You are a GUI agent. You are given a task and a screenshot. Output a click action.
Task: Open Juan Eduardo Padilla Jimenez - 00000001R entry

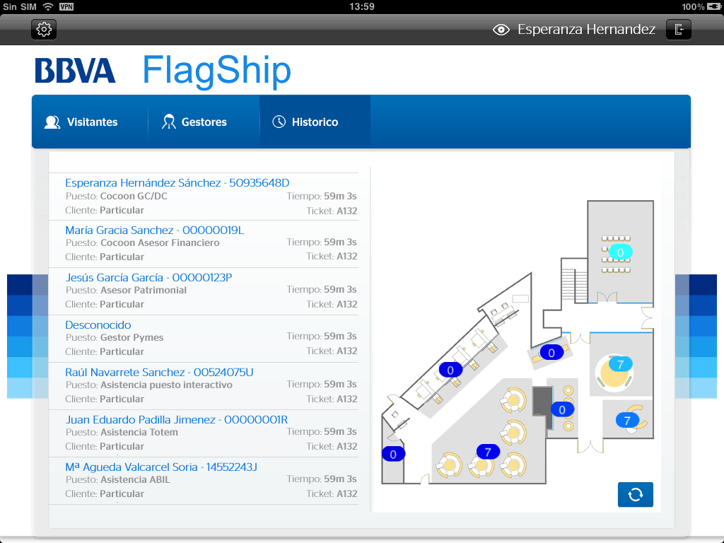[204, 433]
